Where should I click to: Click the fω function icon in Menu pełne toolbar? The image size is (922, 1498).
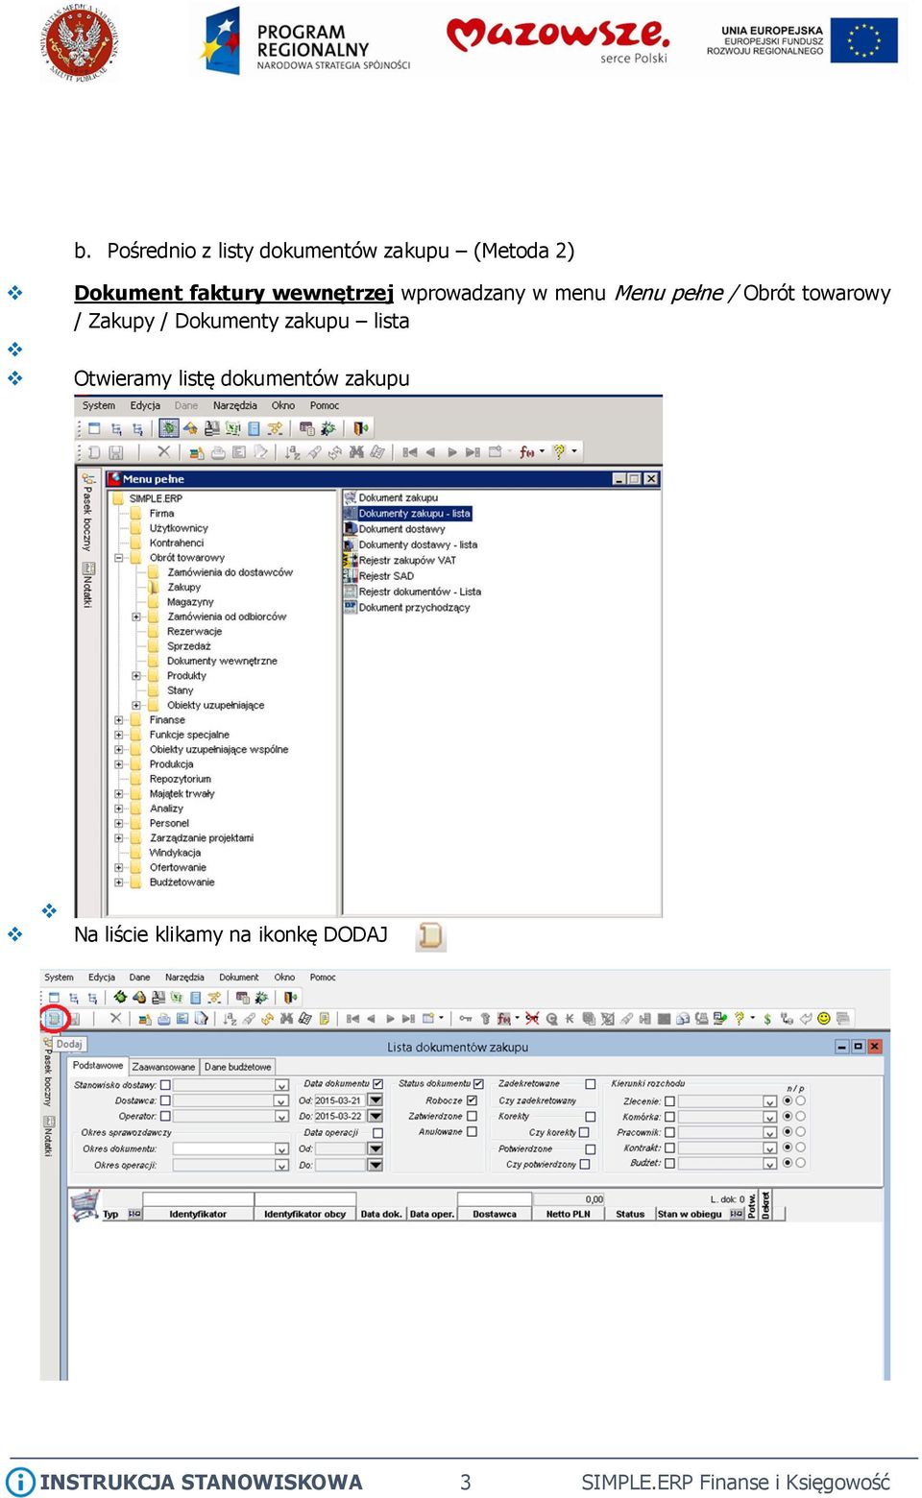526,451
